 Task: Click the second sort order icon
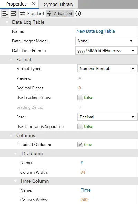[x=14, y=13]
